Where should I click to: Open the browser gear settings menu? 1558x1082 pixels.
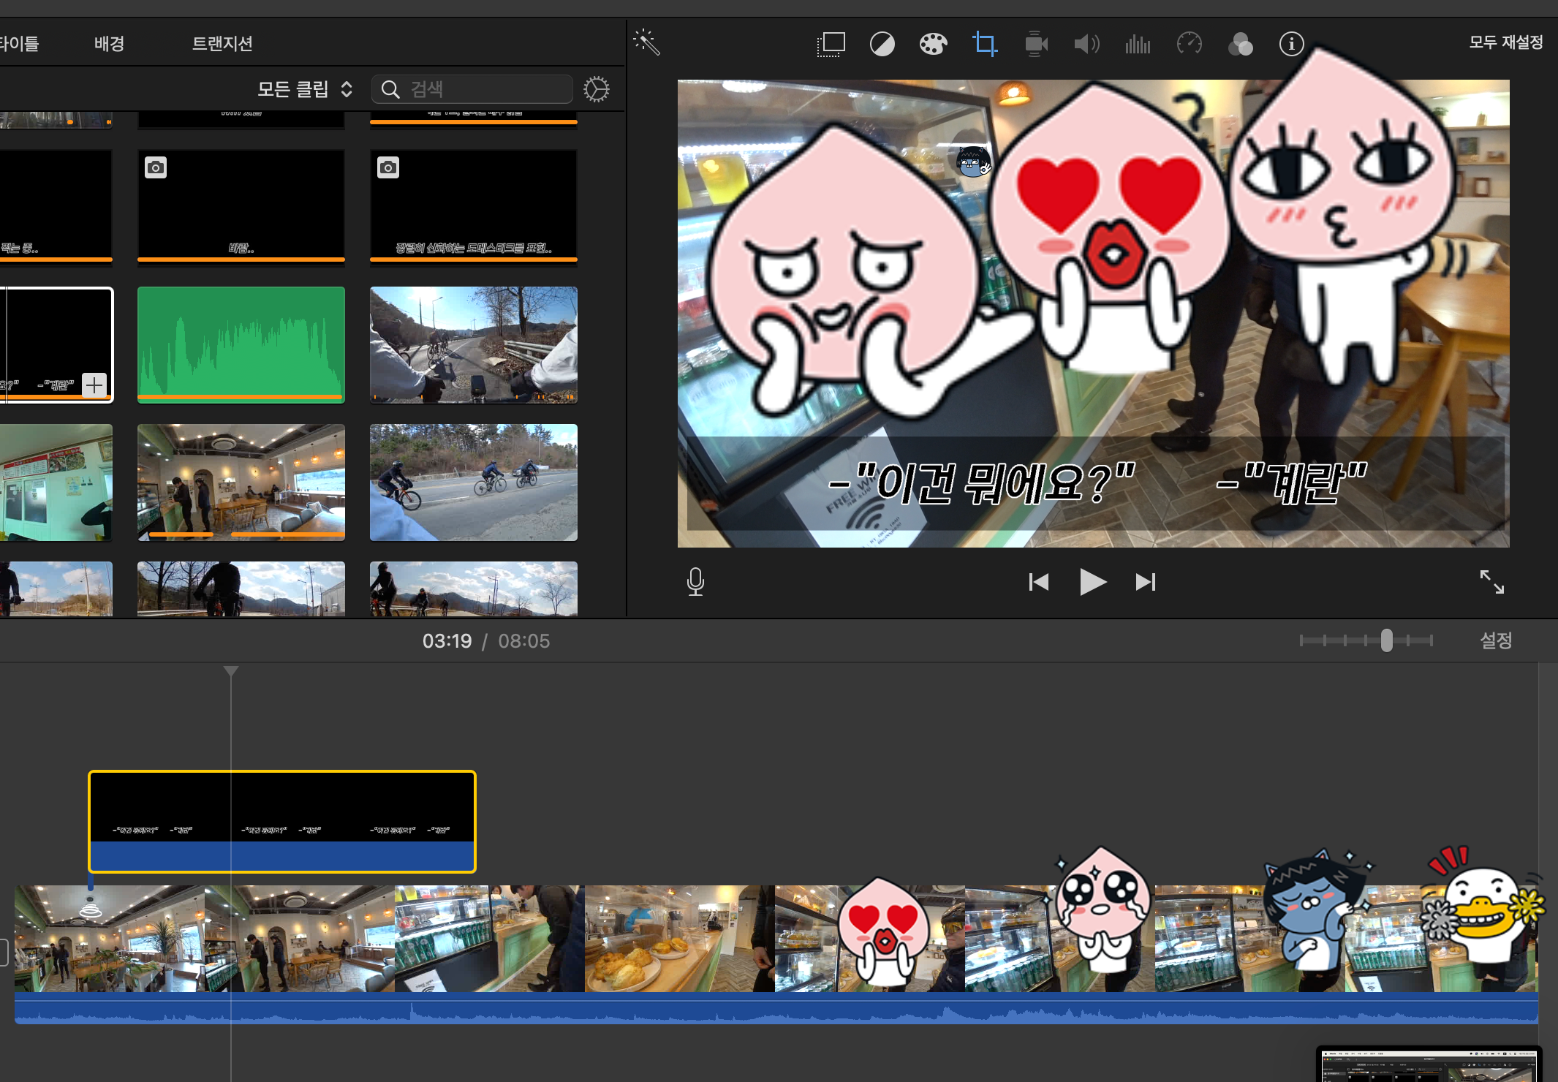pos(596,89)
